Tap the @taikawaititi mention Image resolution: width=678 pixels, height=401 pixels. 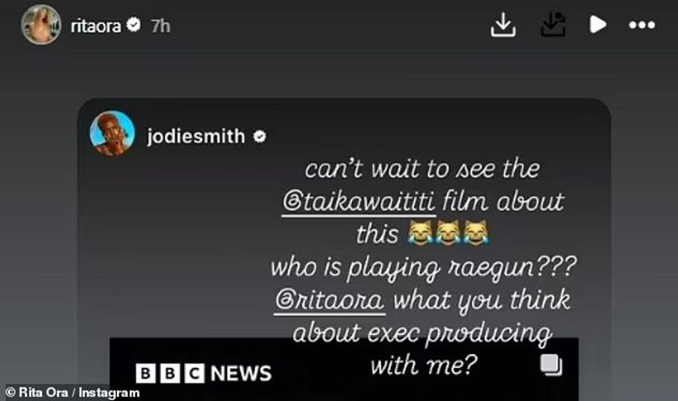coord(359,202)
